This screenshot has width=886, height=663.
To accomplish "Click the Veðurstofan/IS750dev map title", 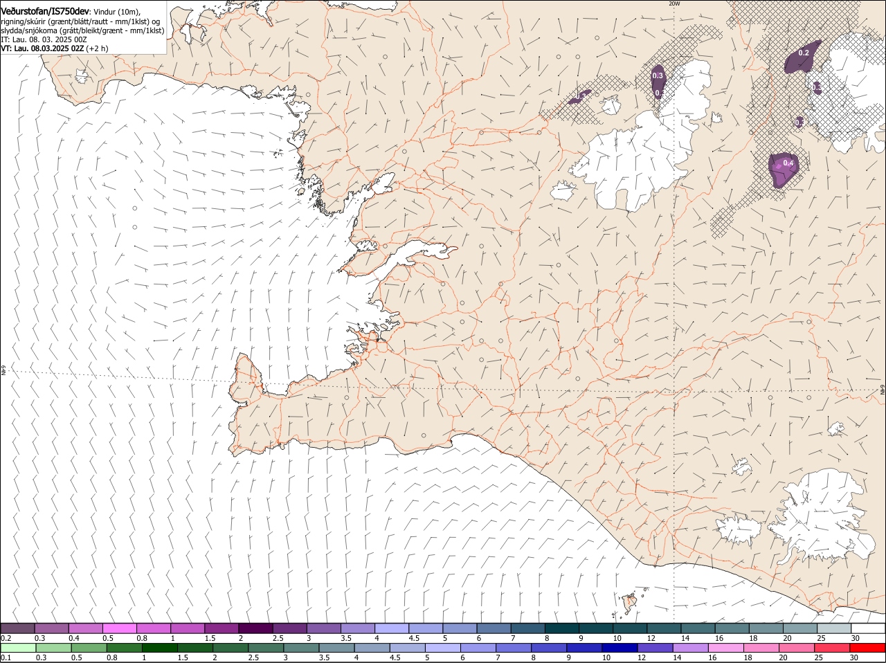I will tap(45, 10).
